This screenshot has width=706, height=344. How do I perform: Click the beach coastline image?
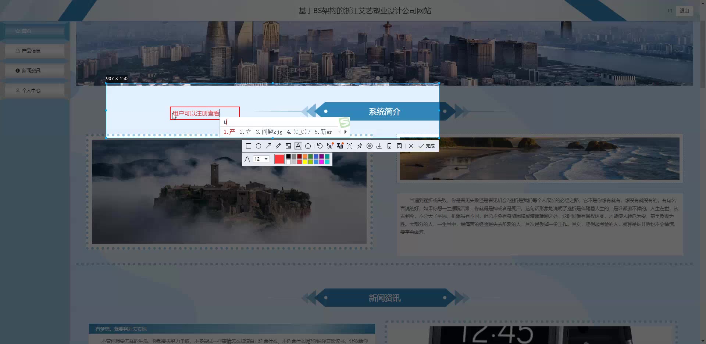tap(539, 158)
